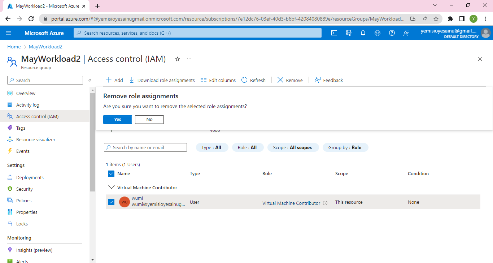The height and width of the screenshot is (263, 493).
Task: Open the Chrome three-dot menu
Action: [x=485, y=19]
